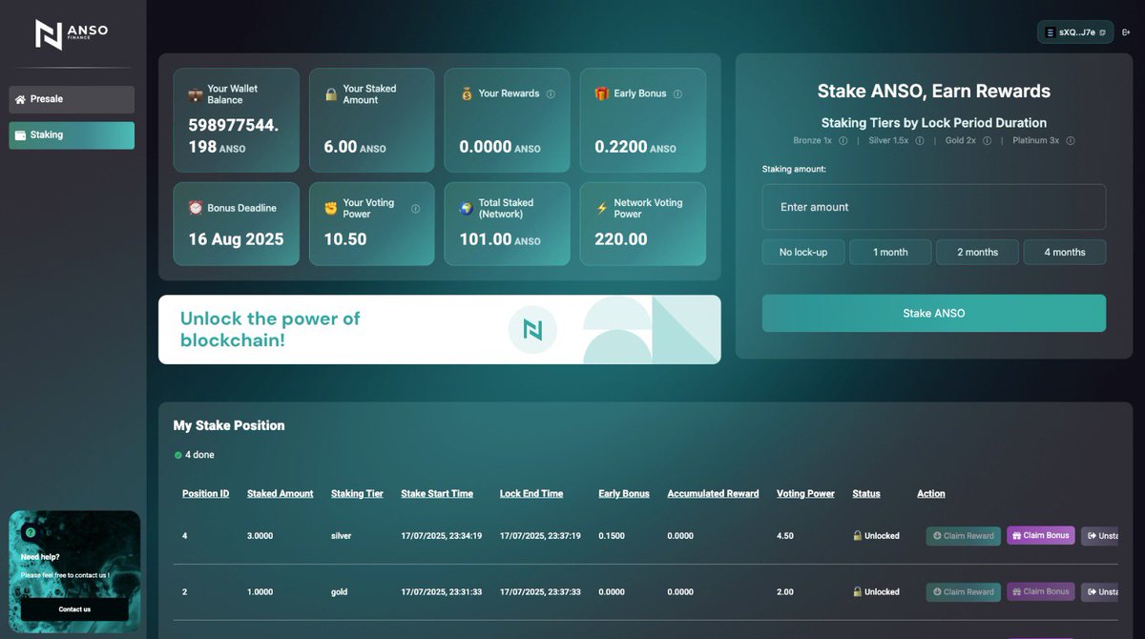
Task: Click the Contact us button
Action: pyautogui.click(x=74, y=609)
